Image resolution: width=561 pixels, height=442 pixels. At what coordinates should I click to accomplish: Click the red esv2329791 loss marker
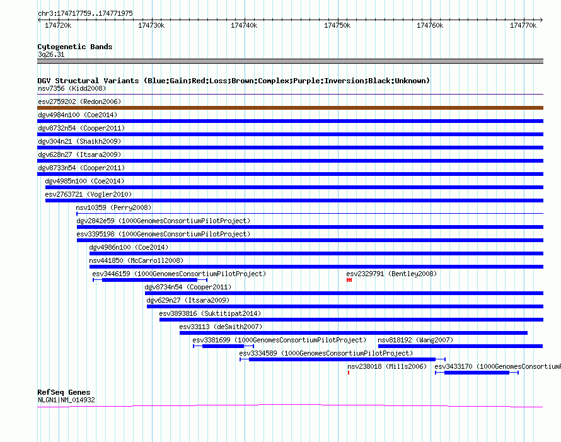click(349, 280)
